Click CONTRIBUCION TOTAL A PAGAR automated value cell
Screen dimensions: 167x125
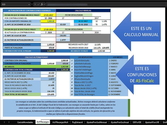pyautogui.click(x=63, y=70)
